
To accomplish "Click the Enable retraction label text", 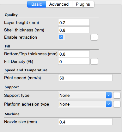I will pos(21,37).
